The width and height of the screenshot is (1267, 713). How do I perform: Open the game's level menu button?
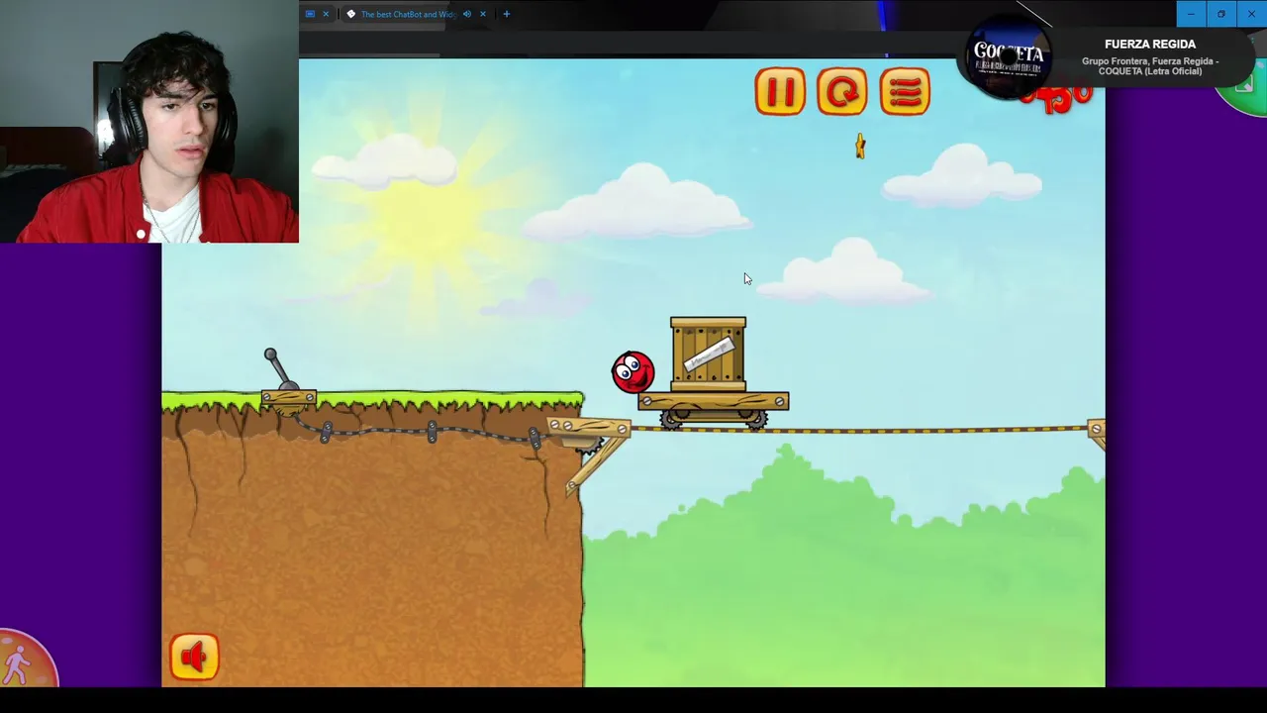click(x=905, y=92)
